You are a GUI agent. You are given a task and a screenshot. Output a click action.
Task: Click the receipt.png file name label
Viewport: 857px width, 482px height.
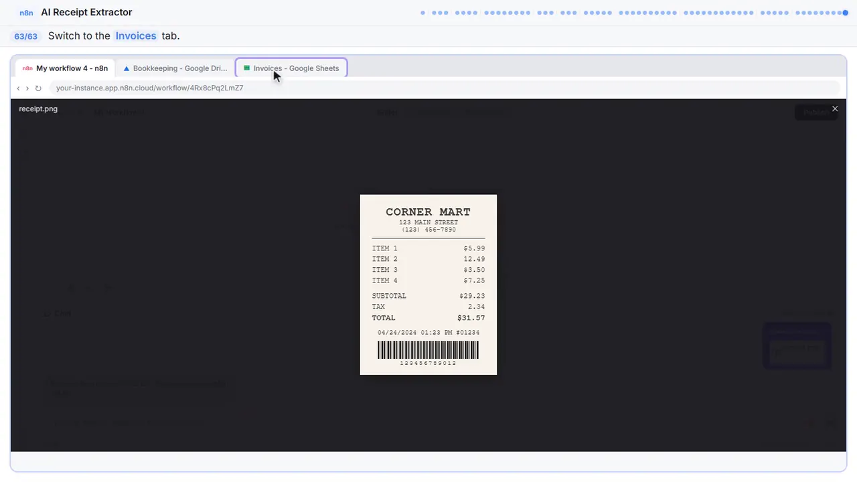38,108
